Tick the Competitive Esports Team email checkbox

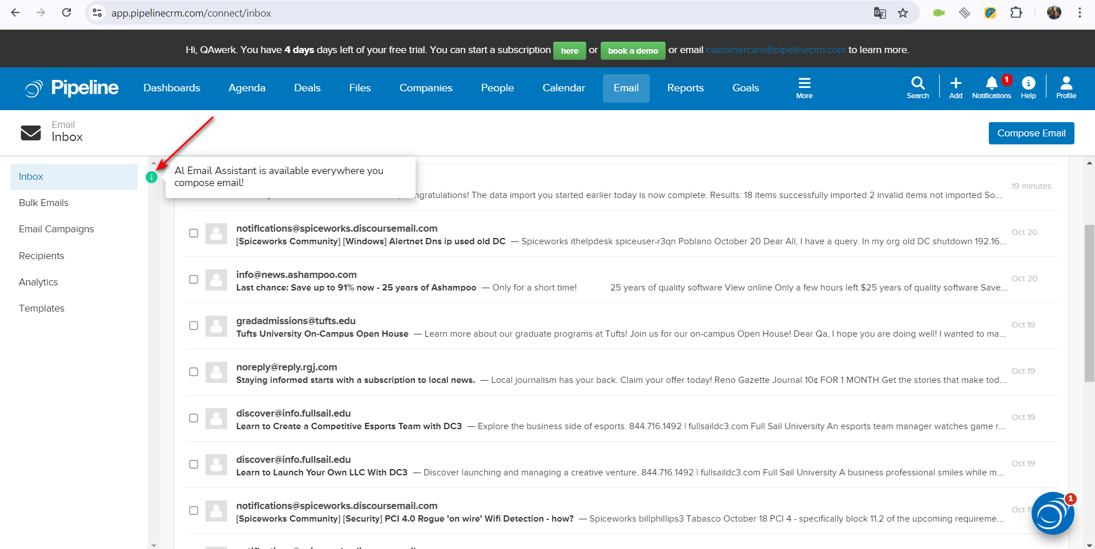pyautogui.click(x=194, y=418)
